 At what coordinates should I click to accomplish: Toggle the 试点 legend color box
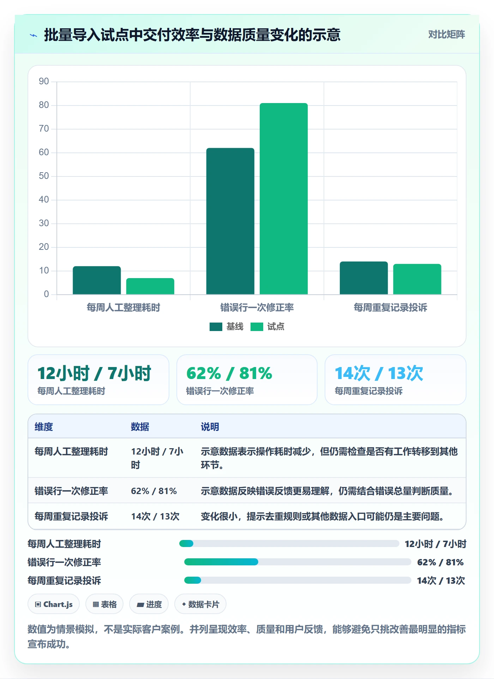pos(257,327)
